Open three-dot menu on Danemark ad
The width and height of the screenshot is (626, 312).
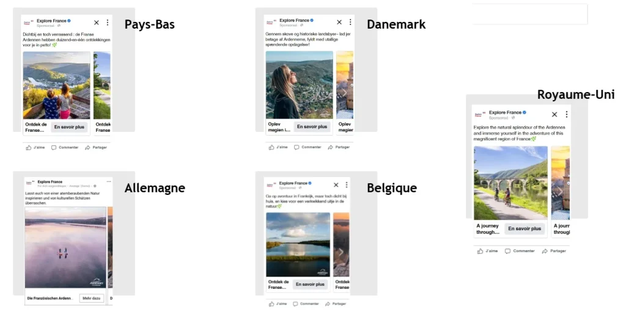click(350, 22)
